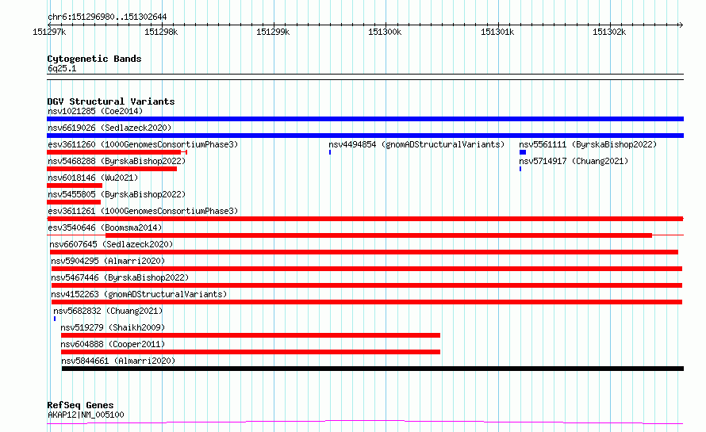The width and height of the screenshot is (706, 432).
Task: Open esv3611261 (1000GenomesConsortiumPhase3) label
Action: (143, 211)
